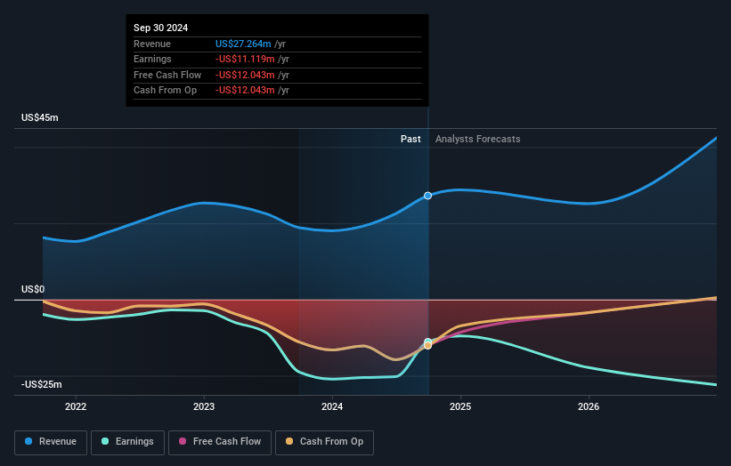The height and width of the screenshot is (466, 731).
Task: Click the pink dot in Free Cash Flow legend
Action: [183, 441]
